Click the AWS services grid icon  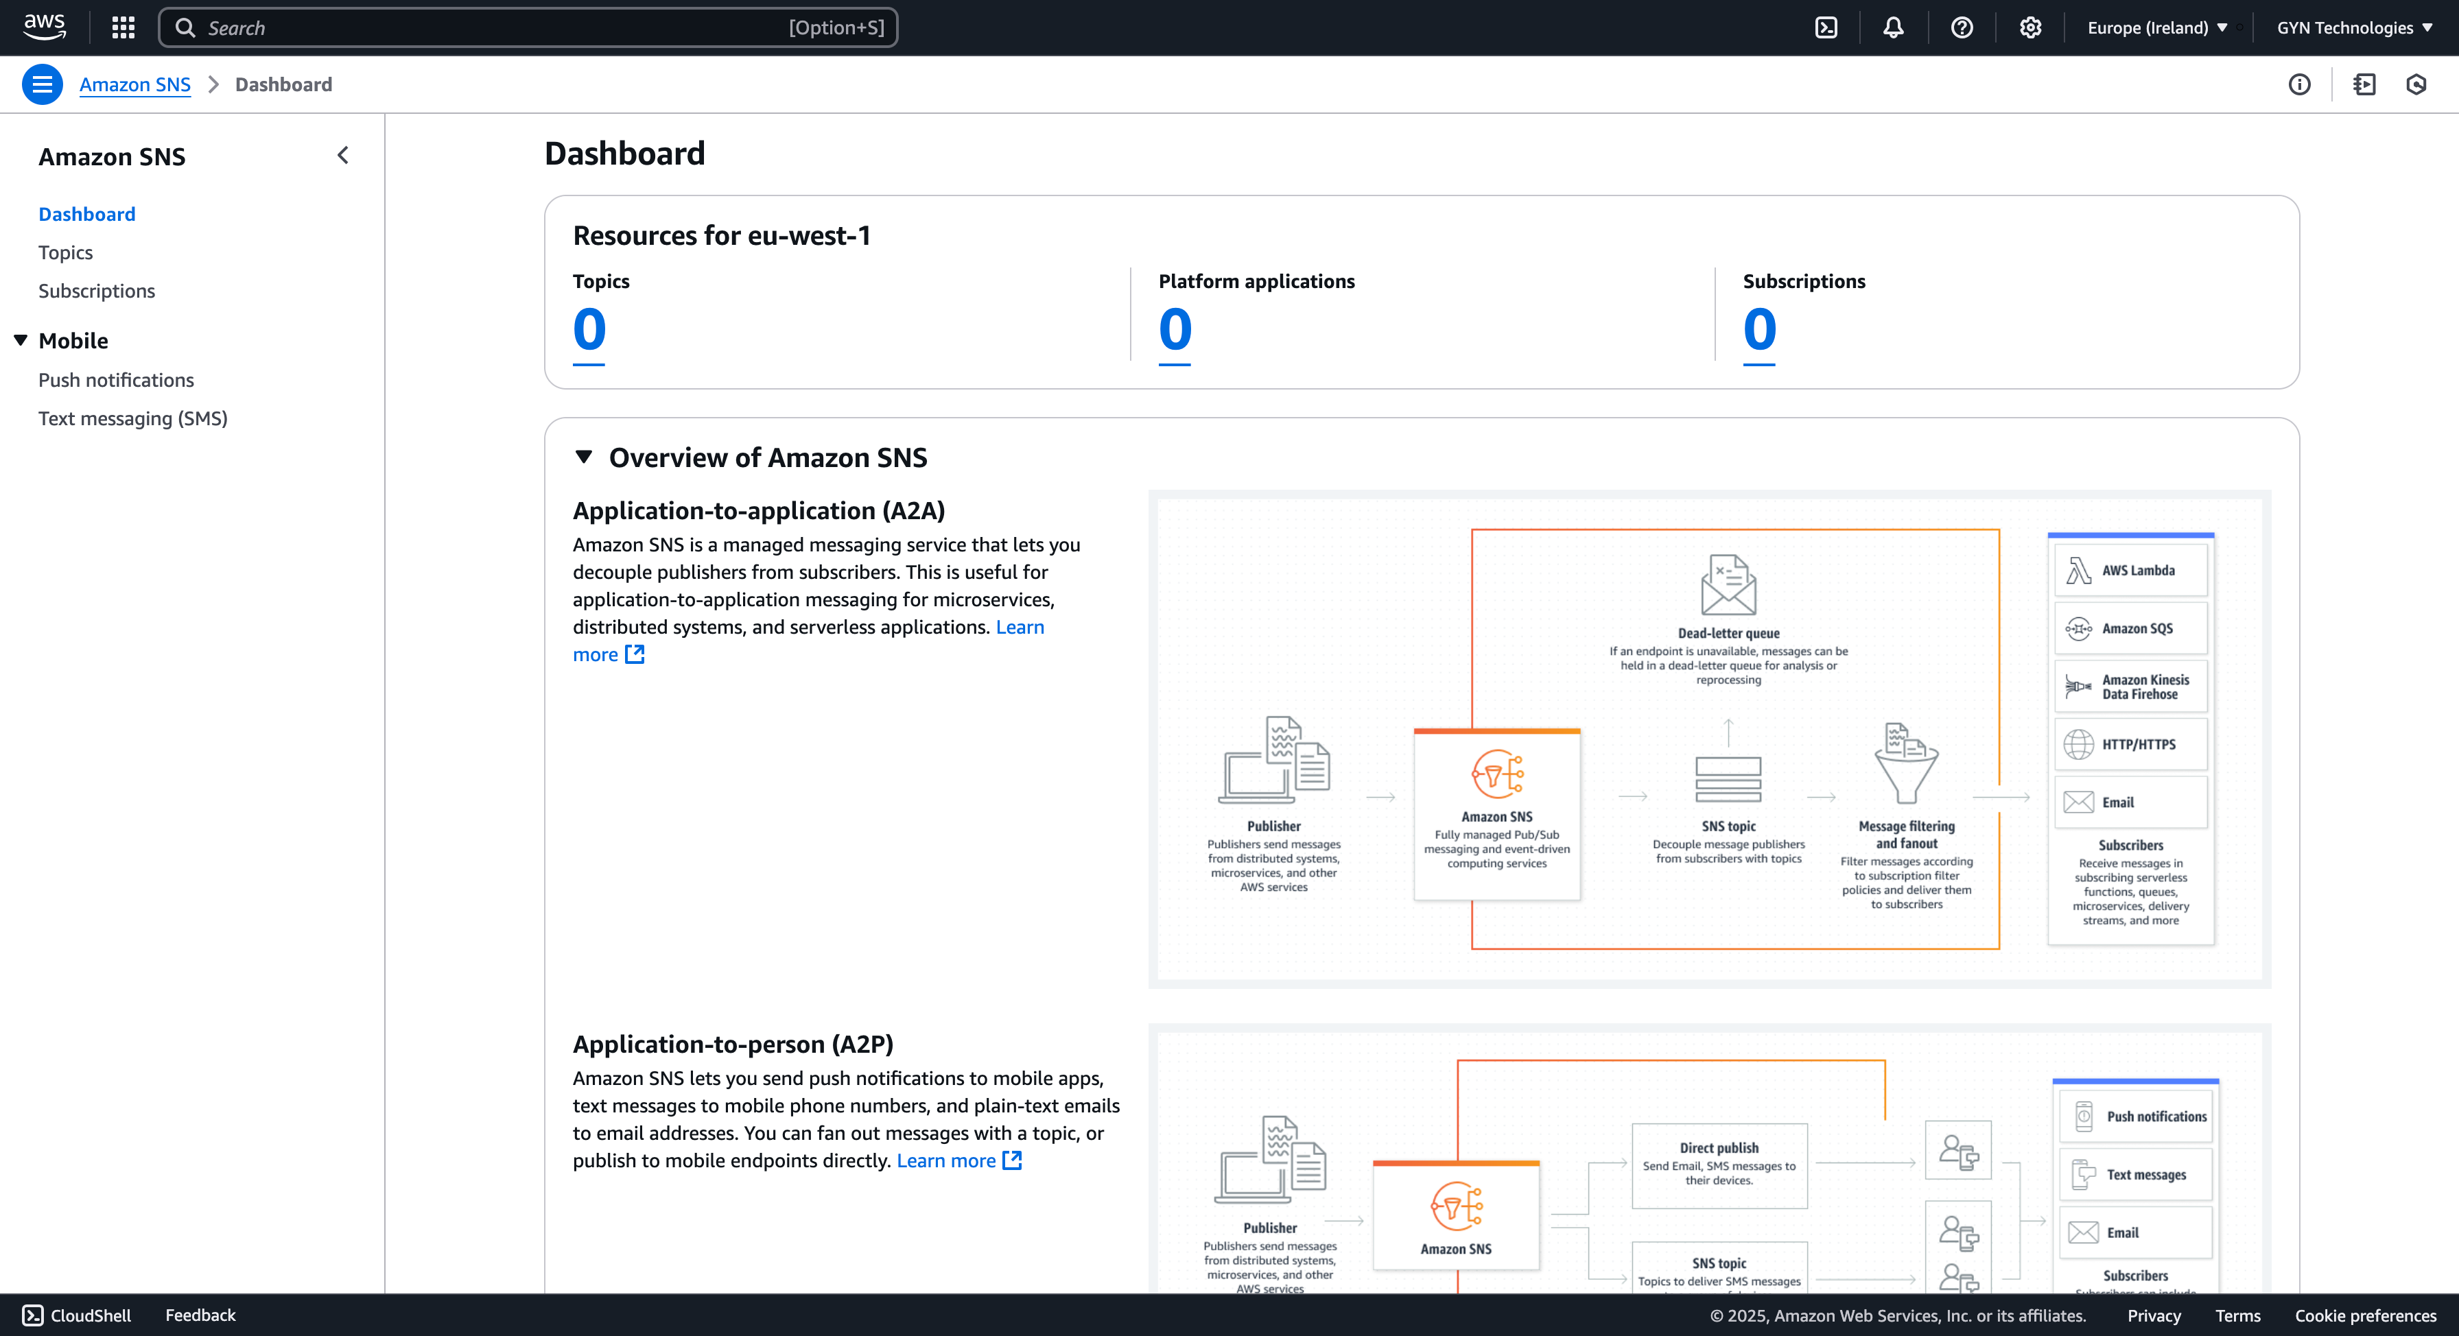pyautogui.click(x=123, y=27)
